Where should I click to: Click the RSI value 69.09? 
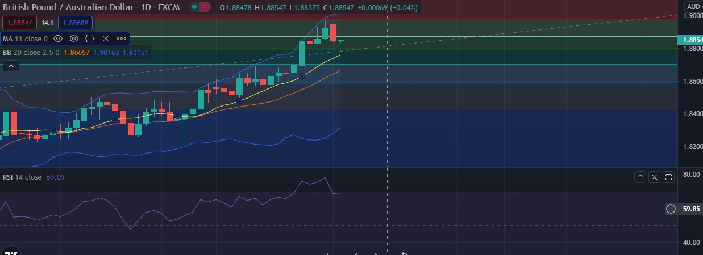click(55, 177)
